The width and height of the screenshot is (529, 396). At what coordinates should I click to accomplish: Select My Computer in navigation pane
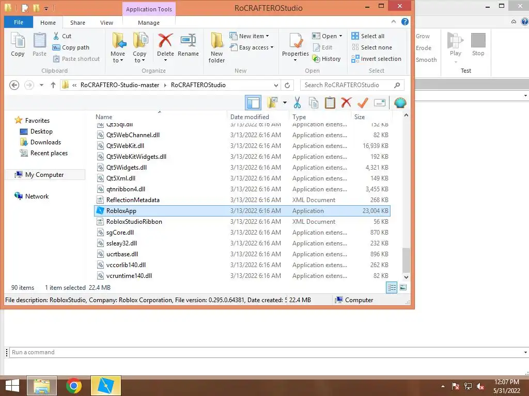point(44,175)
